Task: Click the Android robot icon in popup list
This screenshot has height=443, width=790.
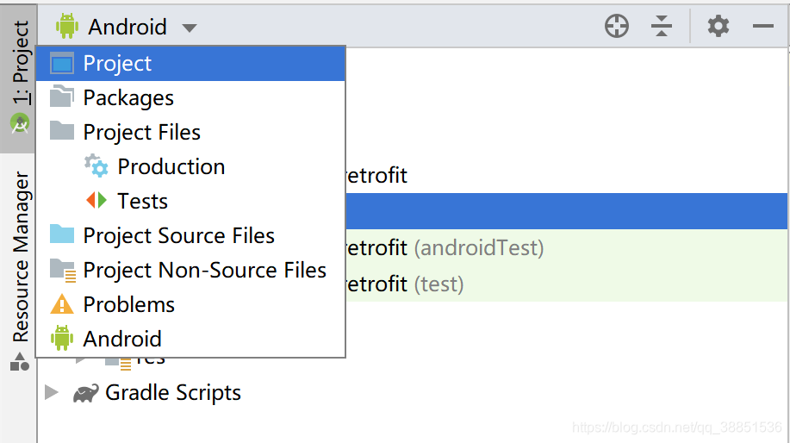Action: pos(62,338)
